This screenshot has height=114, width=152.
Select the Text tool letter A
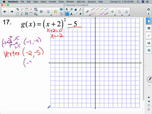click(x=71, y=14)
